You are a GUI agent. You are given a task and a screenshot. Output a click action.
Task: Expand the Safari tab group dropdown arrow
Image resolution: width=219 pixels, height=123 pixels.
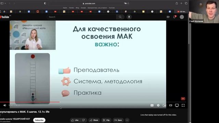(5, 3)
